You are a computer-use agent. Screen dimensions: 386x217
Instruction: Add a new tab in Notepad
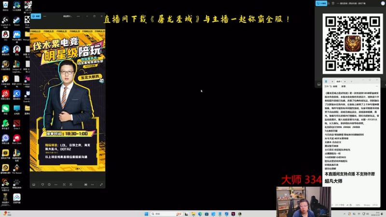click(351, 81)
